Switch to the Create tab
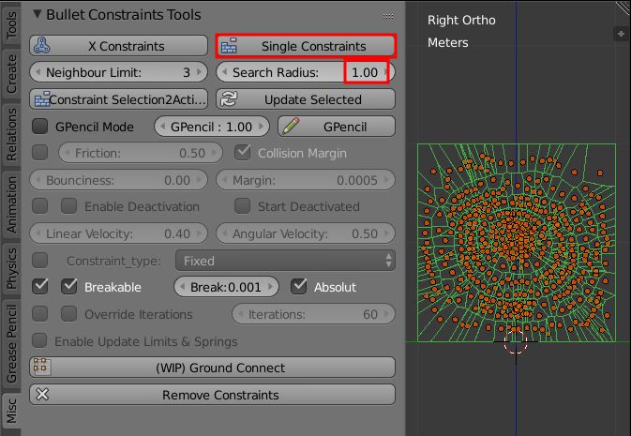The height and width of the screenshot is (436, 631). point(11,73)
